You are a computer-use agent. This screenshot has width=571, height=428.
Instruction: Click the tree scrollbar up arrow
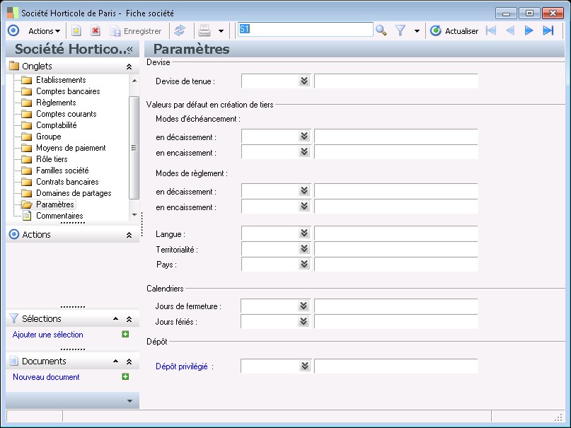(134, 81)
